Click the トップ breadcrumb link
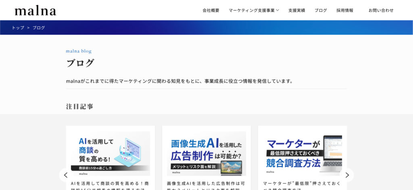This screenshot has height=190, width=413. click(x=18, y=28)
